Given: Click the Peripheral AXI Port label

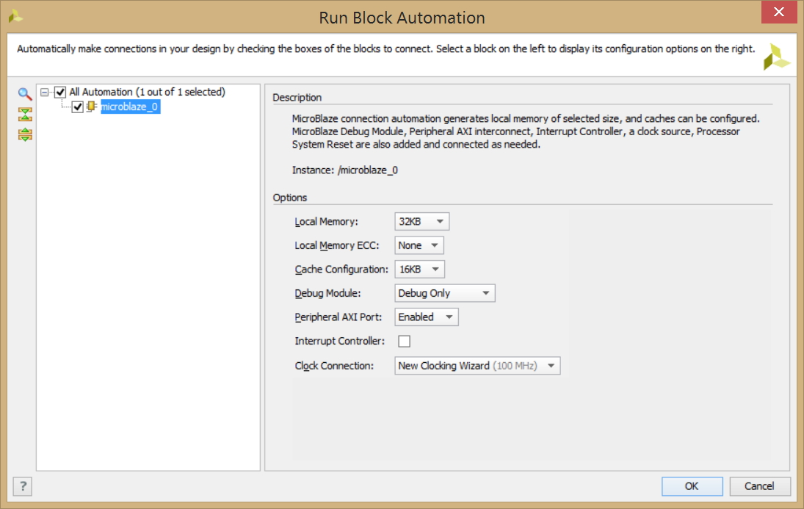Looking at the screenshot, I should 338,317.
